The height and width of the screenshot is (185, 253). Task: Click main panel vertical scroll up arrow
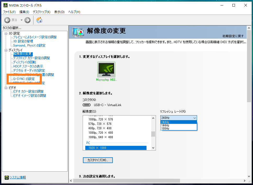point(249,28)
